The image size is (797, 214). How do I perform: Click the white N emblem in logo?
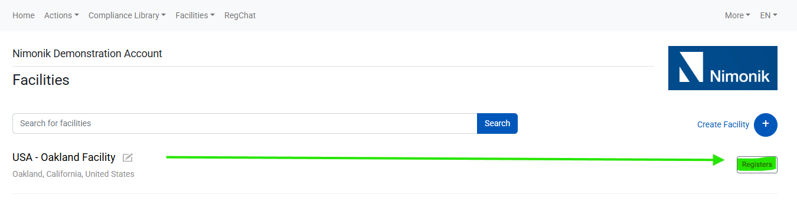[690, 67]
